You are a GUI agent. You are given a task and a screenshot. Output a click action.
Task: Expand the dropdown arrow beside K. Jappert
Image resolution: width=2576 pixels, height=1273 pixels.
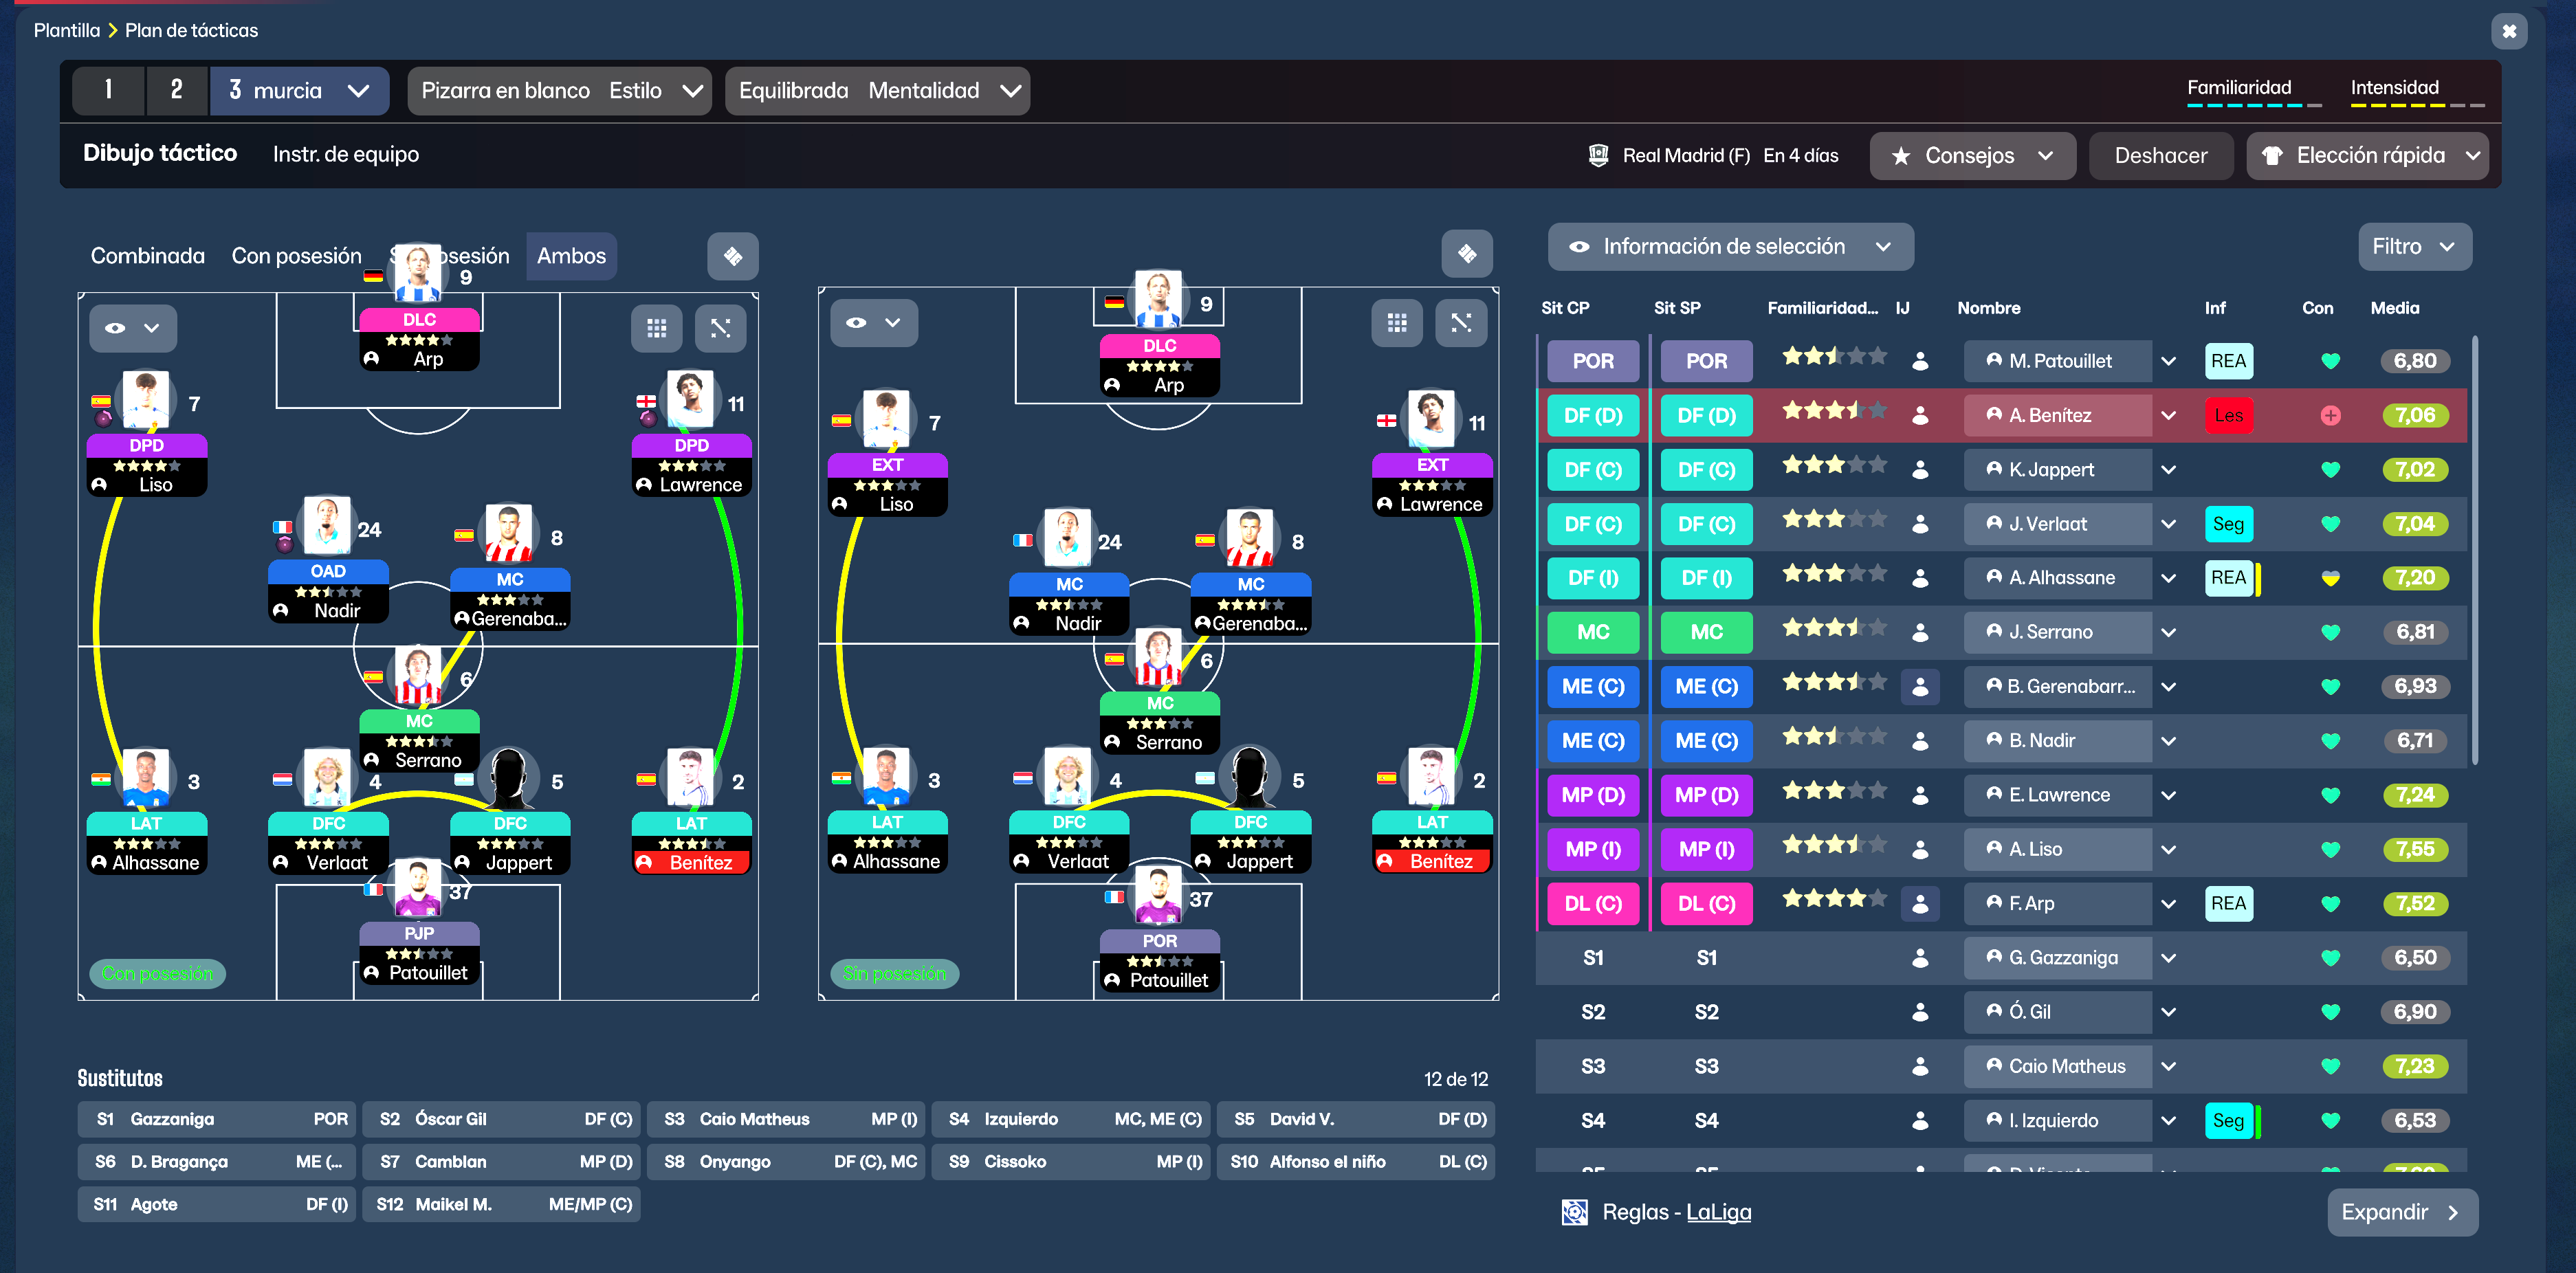[2168, 470]
